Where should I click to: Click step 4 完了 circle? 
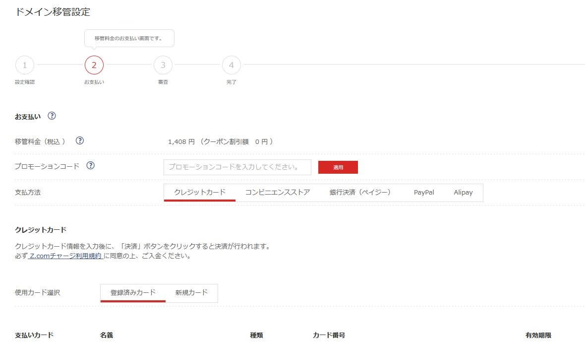[x=232, y=65]
